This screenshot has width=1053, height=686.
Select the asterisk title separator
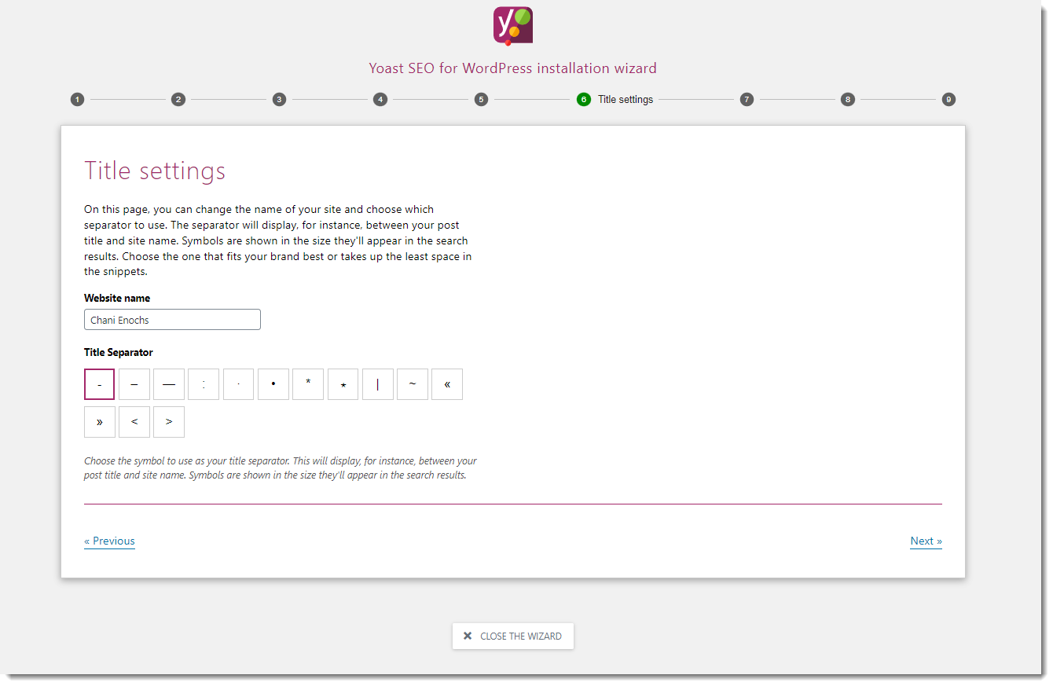[308, 384]
